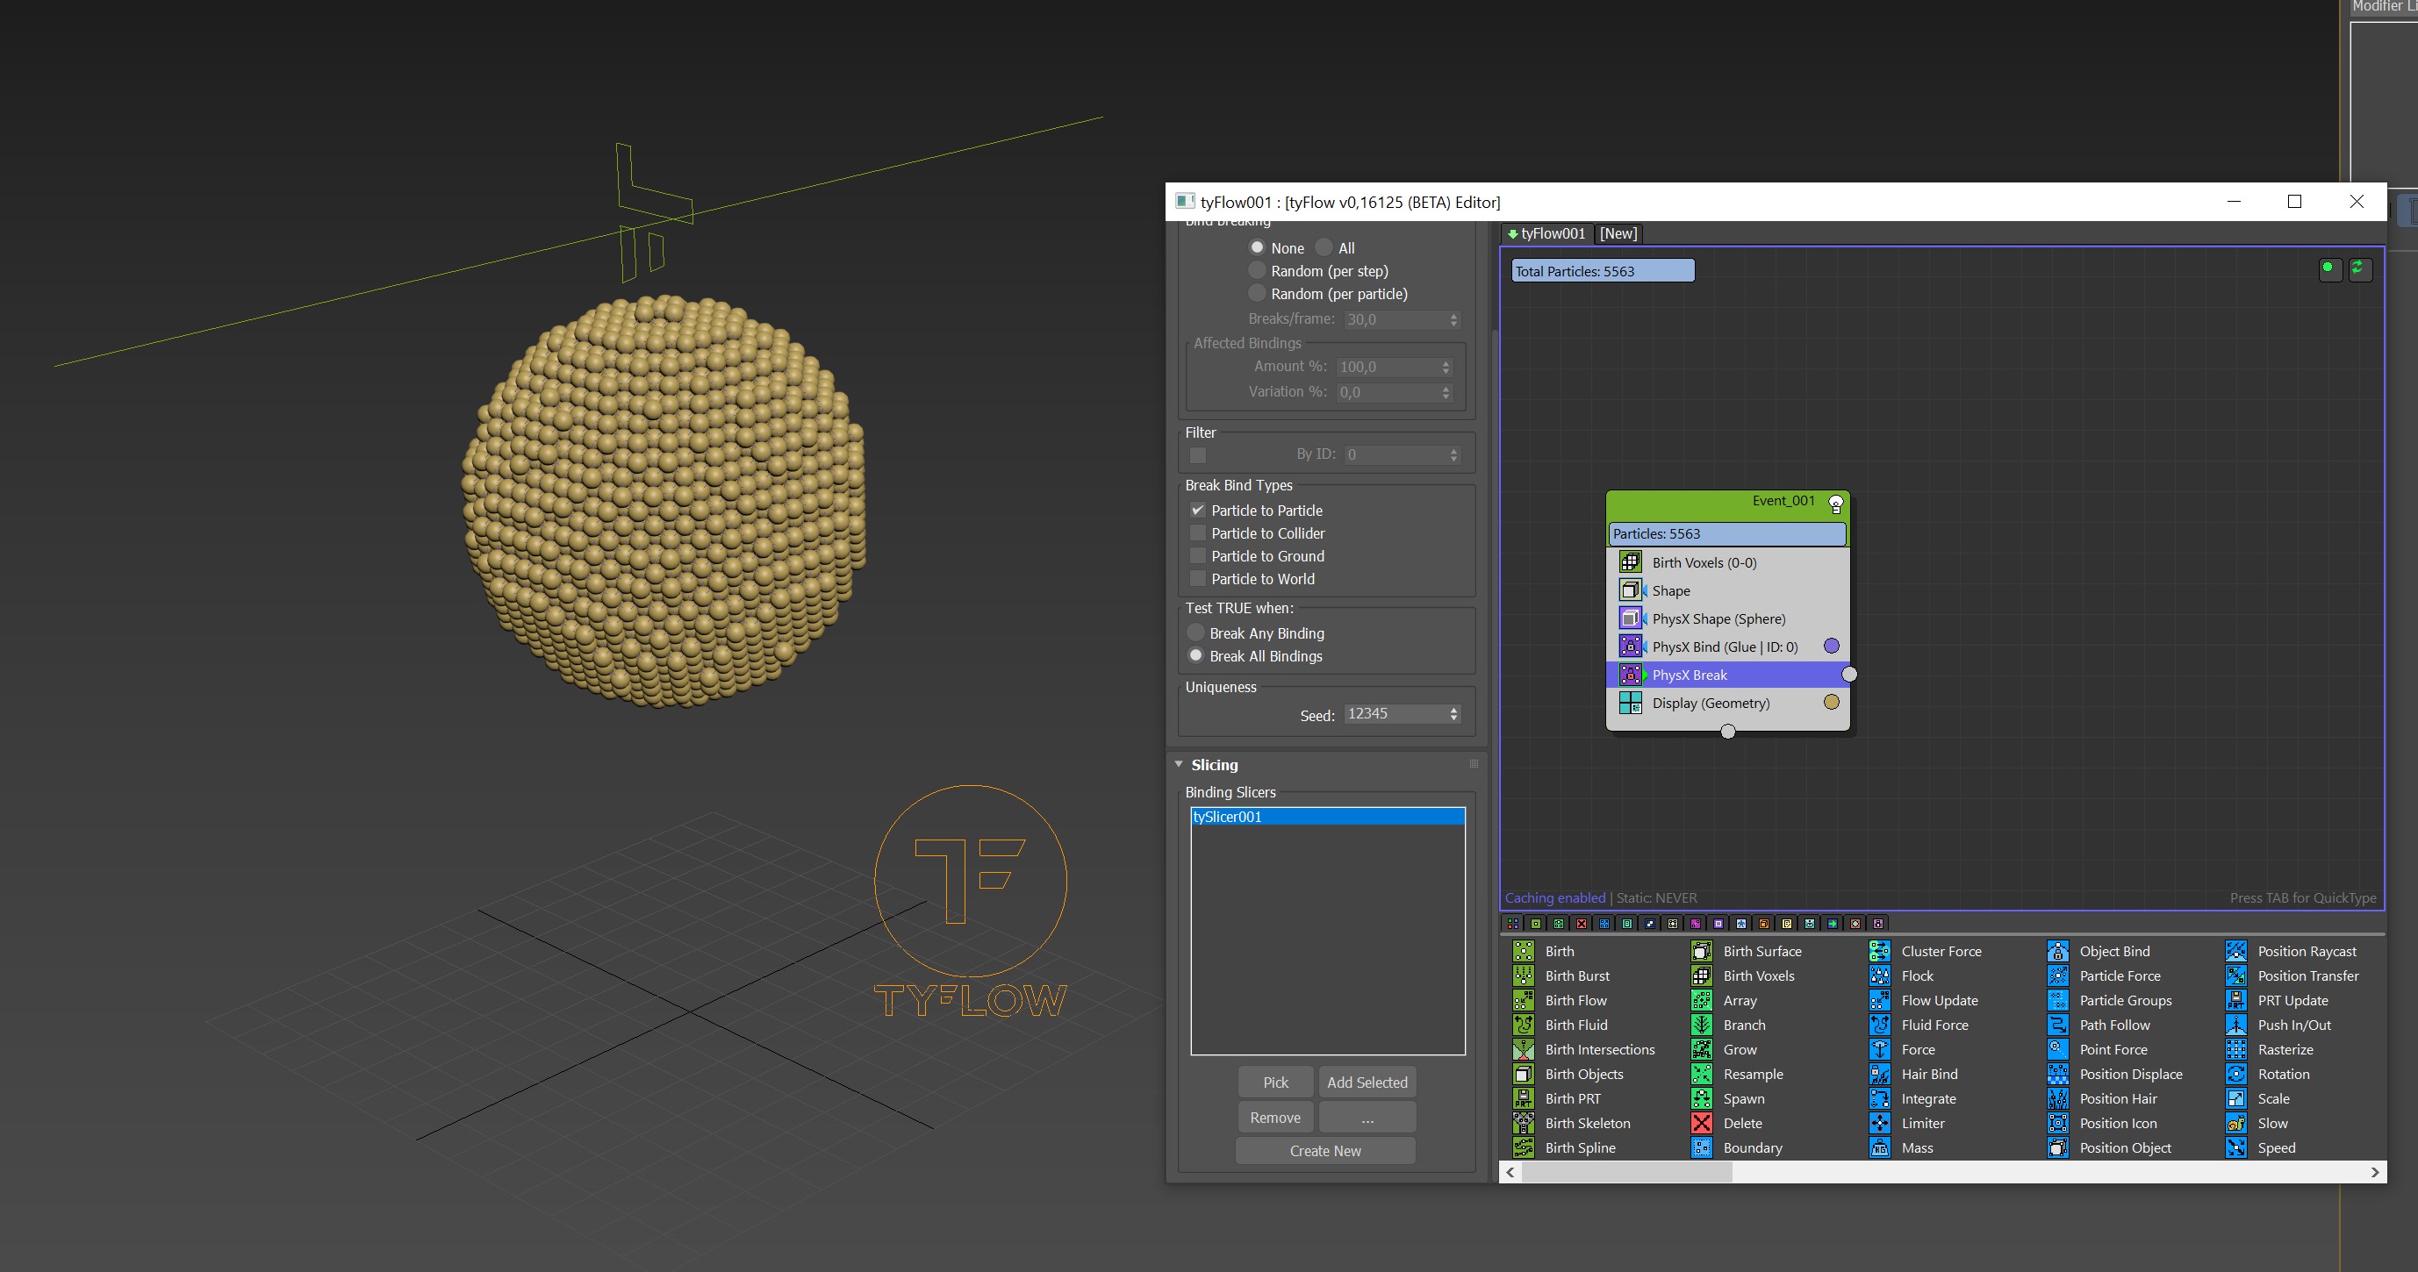The image size is (2418, 1272).
Task: Click the Birth Intersections operator icon
Action: (x=1524, y=1049)
